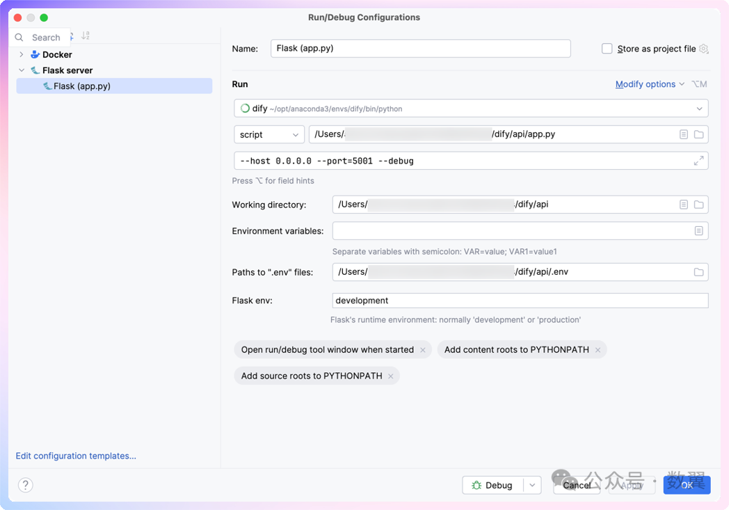Expand the script parameters field
729x510 pixels.
point(698,161)
